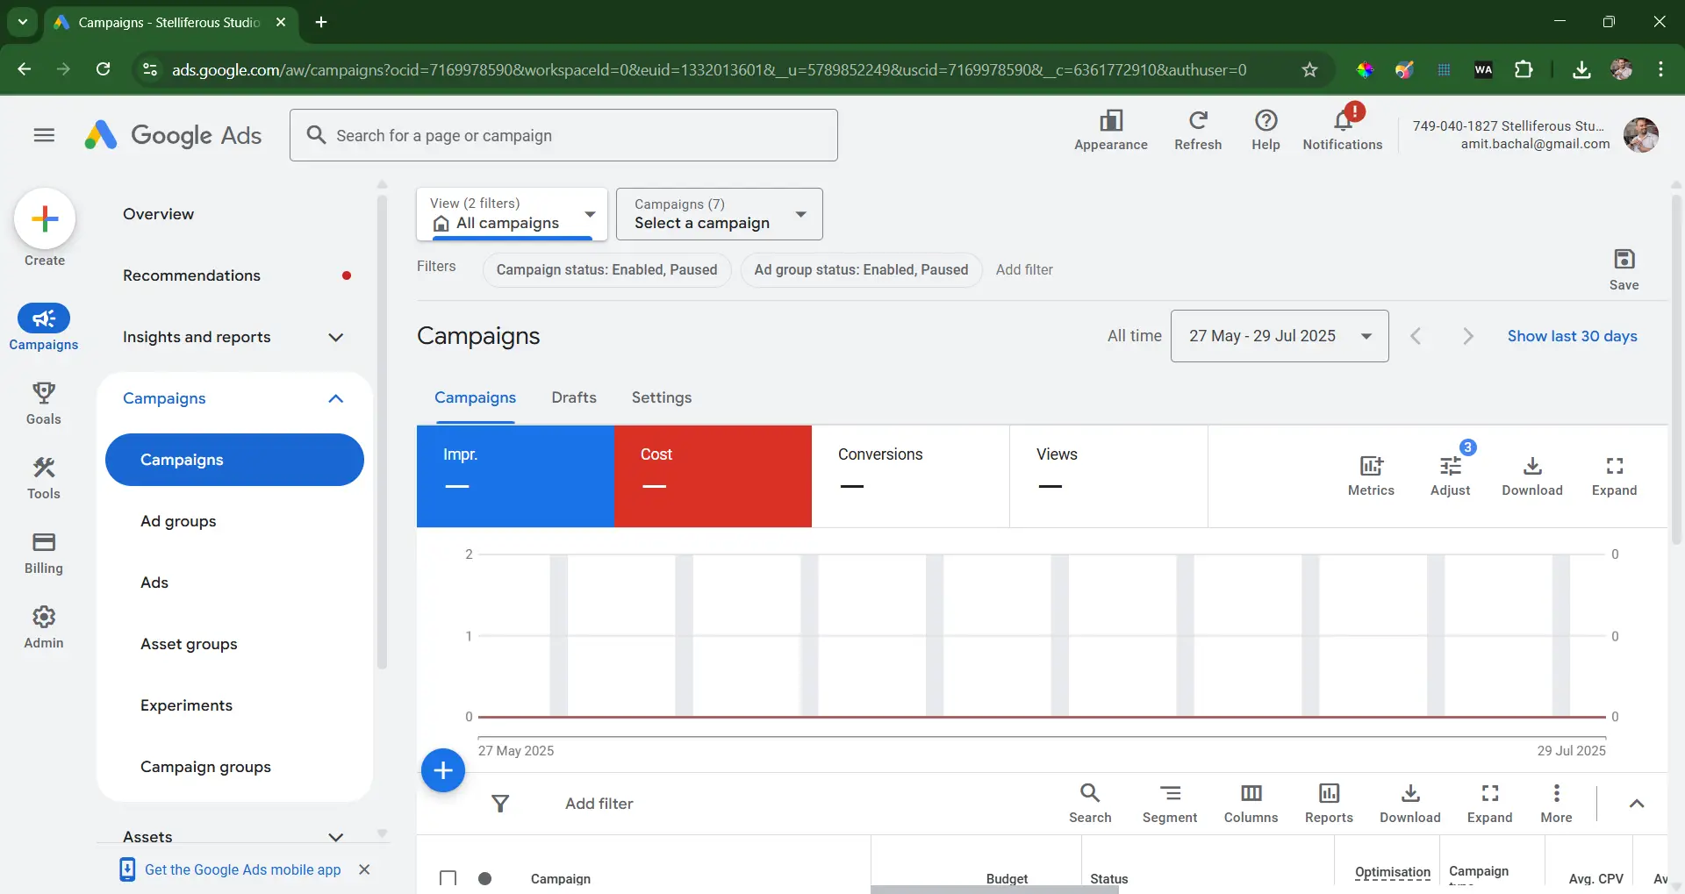Switch to the Drafts tab

(x=574, y=397)
